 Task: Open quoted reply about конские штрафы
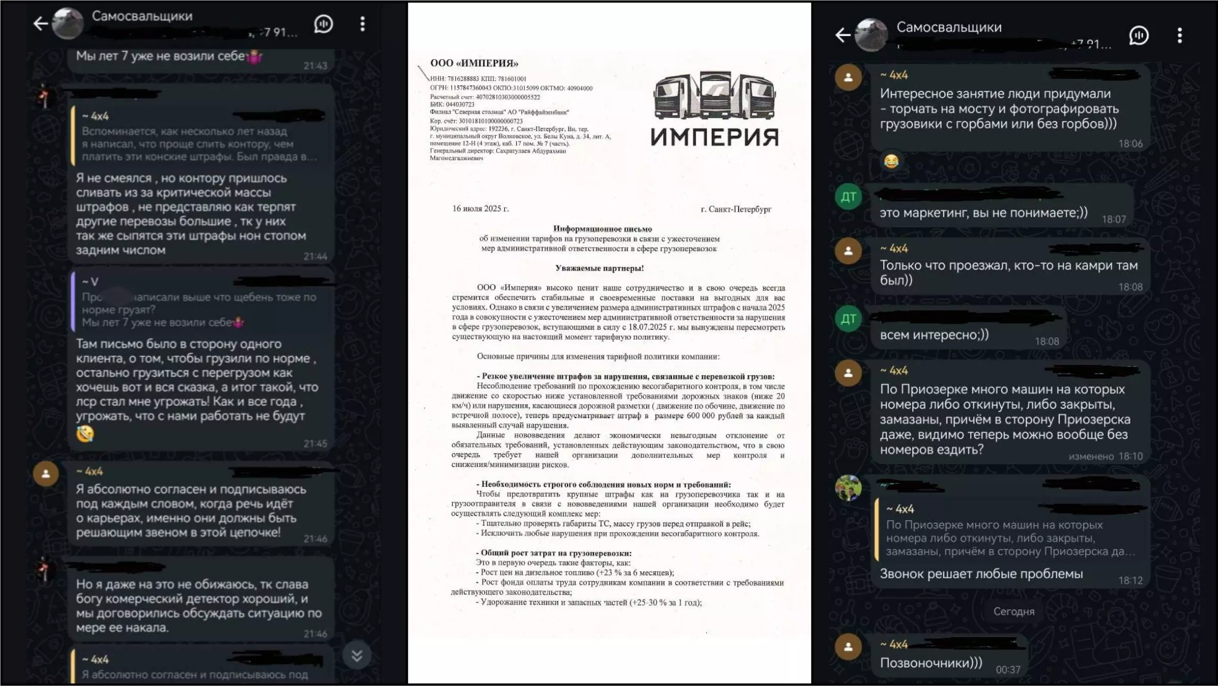point(199,137)
